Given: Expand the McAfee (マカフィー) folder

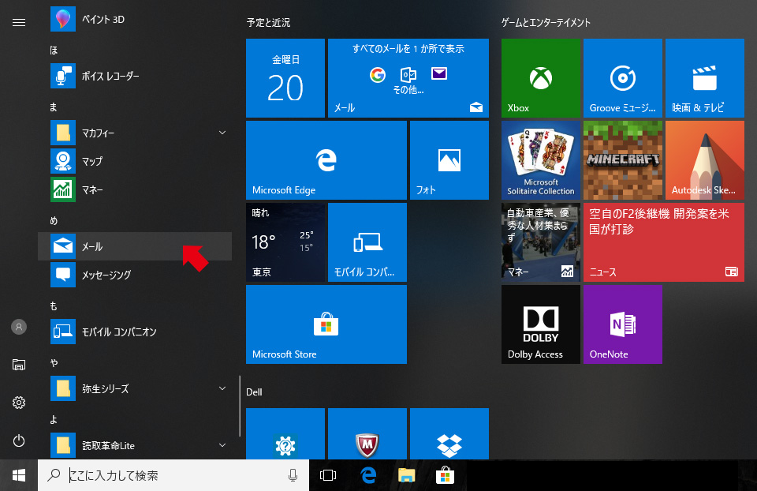Looking at the screenshot, I should [x=135, y=133].
